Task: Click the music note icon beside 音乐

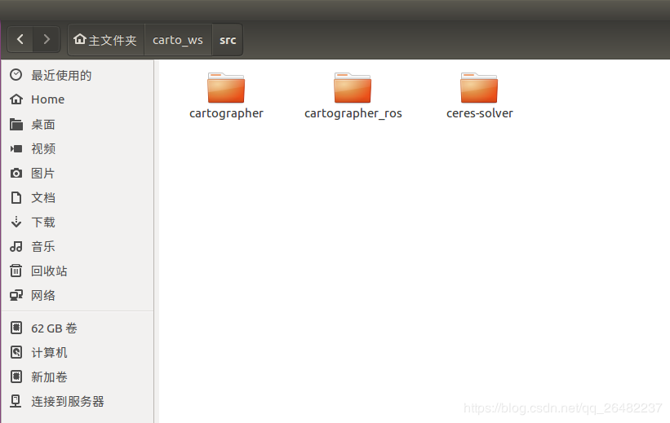Action: click(16, 246)
